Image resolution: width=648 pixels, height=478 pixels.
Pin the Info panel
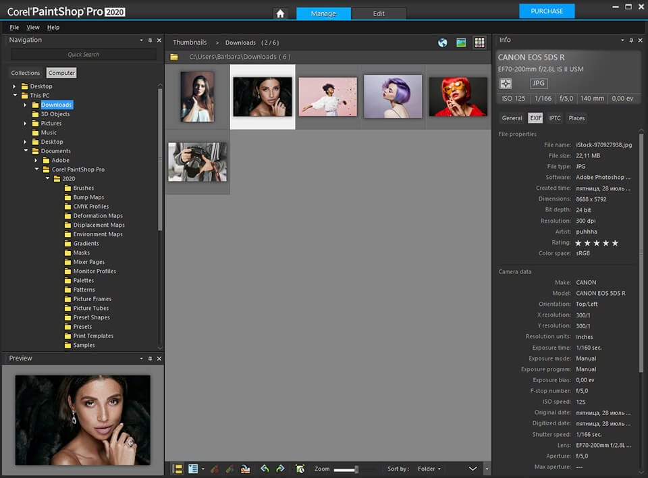tap(631, 40)
